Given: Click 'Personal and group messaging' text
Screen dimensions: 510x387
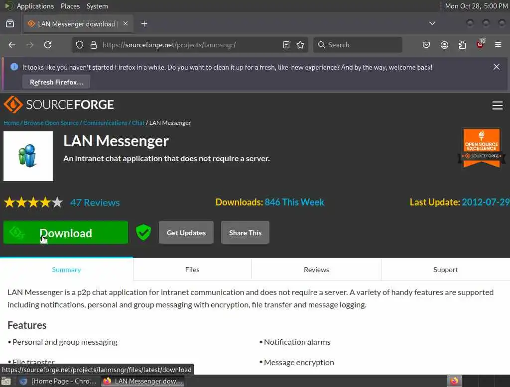Looking at the screenshot, I should tap(65, 342).
